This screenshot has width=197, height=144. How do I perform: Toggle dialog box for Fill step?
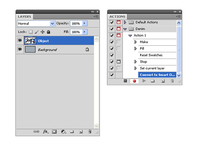tap(119, 49)
